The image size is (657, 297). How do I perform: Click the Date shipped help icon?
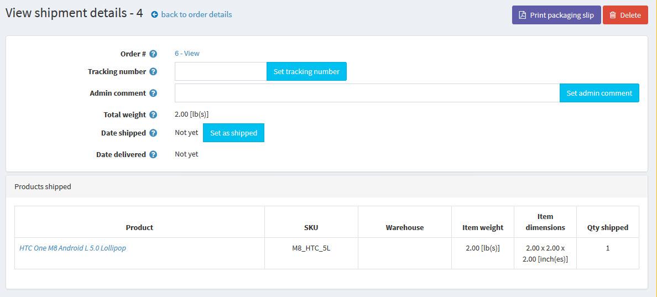click(153, 133)
